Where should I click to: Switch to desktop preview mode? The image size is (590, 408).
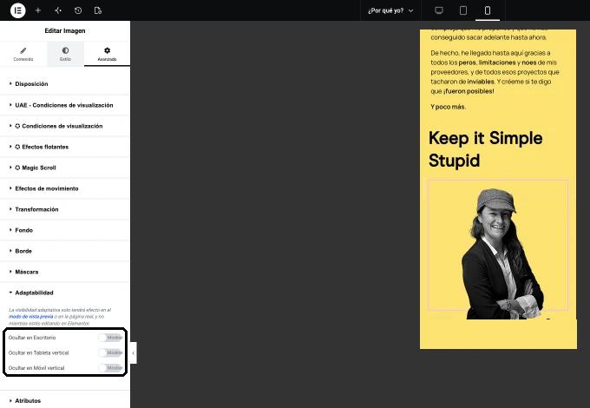point(439,10)
